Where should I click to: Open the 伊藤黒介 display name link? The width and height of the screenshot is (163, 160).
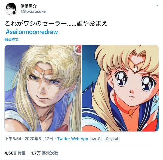coord(29,6)
